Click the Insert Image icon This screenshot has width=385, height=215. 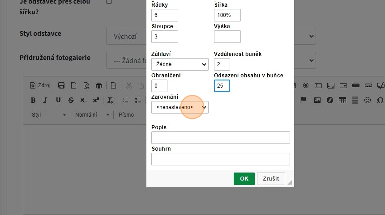click(x=317, y=100)
